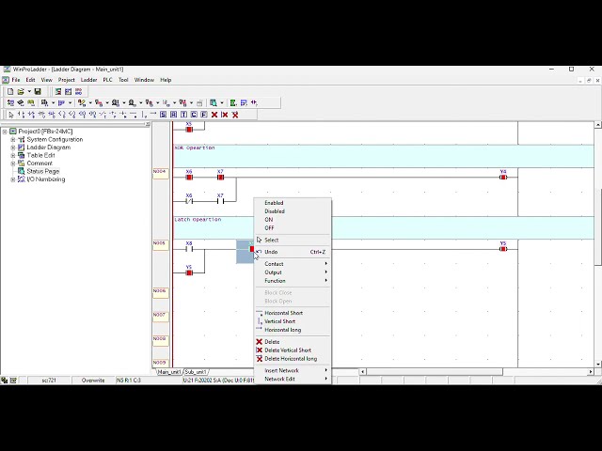Choose Vertical Short from context menu

pos(293,321)
